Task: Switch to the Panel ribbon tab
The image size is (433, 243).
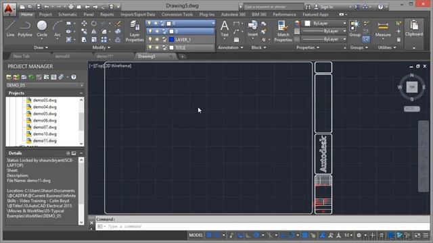Action: 89,14
